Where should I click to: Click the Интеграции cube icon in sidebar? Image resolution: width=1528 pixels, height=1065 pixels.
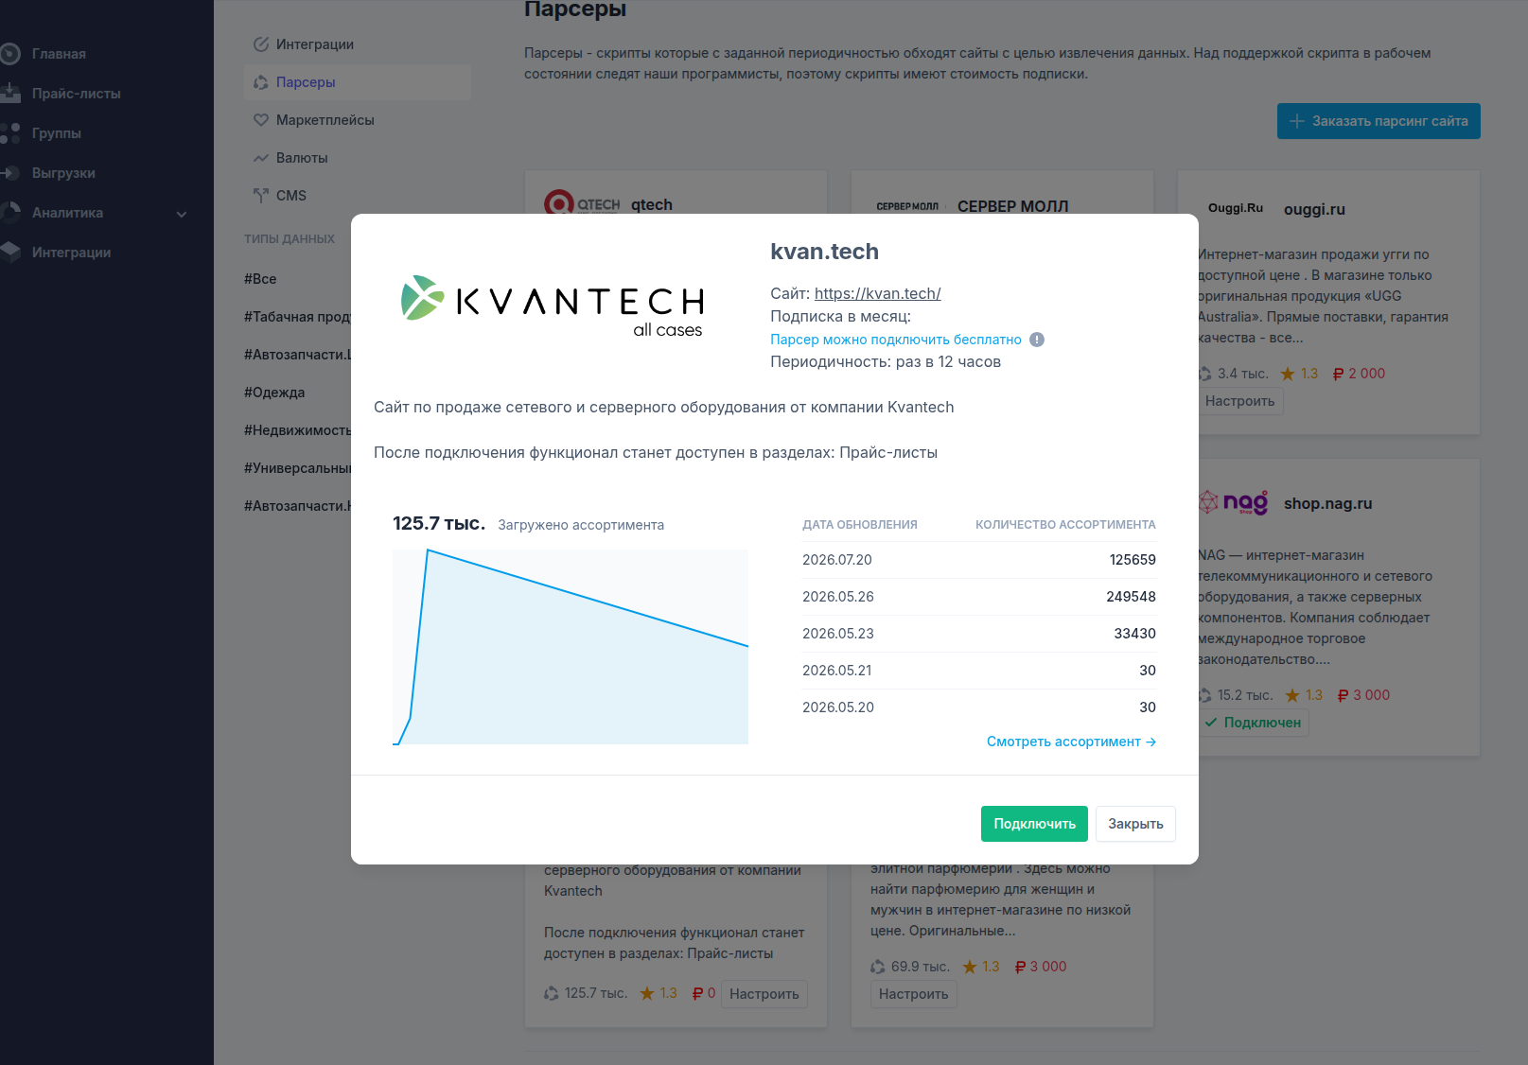click(x=9, y=253)
